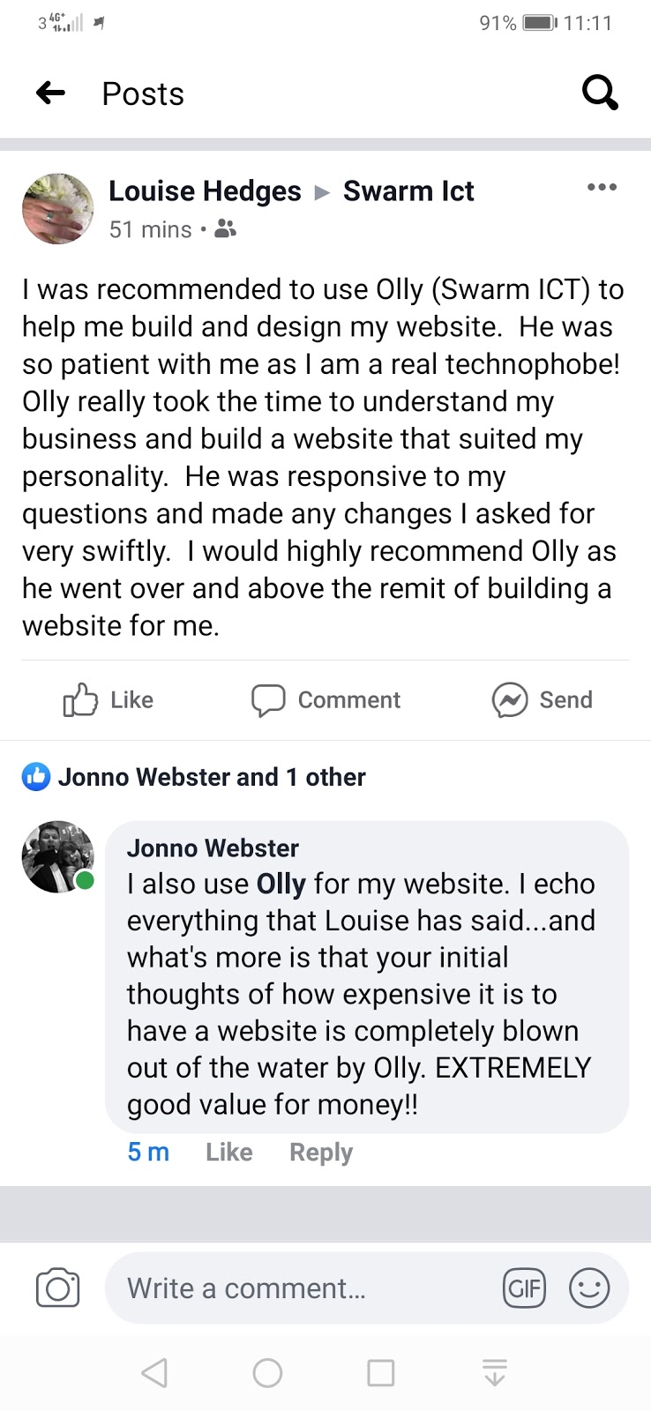Viewport: 651px width, 1411px height.
Task: Like Jonno Webster's comment
Action: [x=229, y=1153]
